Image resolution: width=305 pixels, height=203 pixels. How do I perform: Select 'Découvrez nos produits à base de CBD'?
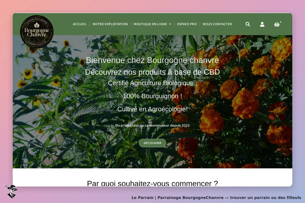point(152,72)
